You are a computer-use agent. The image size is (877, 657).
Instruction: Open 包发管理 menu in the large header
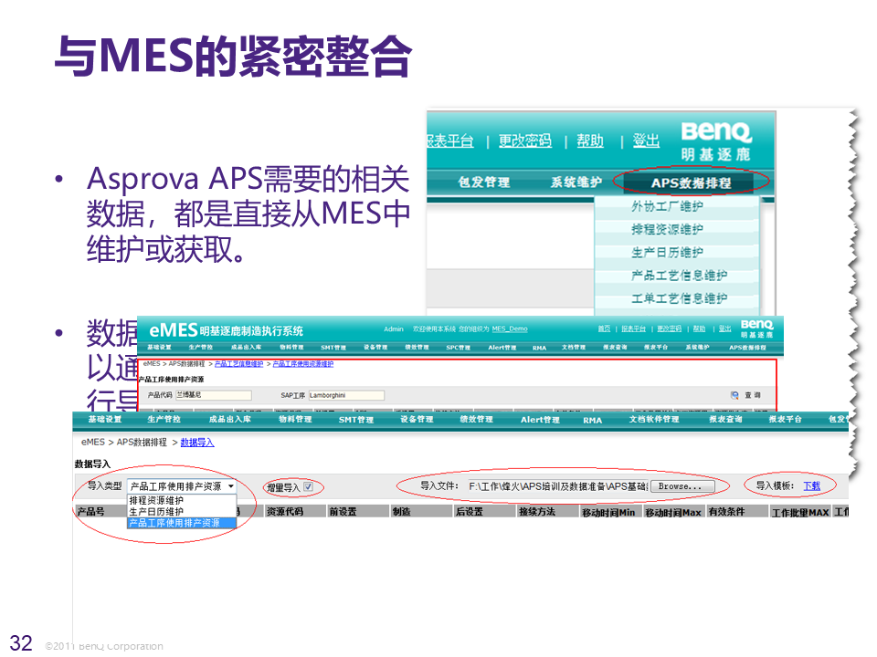(484, 182)
